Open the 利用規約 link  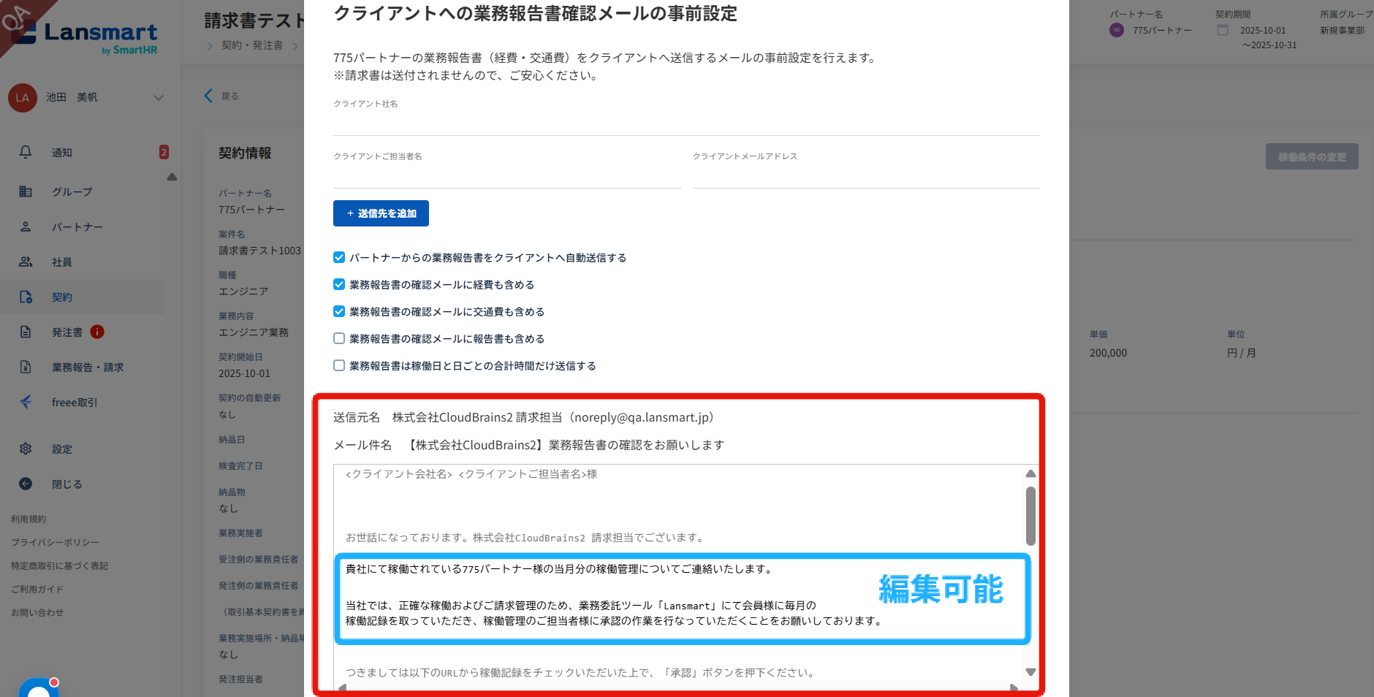29,519
